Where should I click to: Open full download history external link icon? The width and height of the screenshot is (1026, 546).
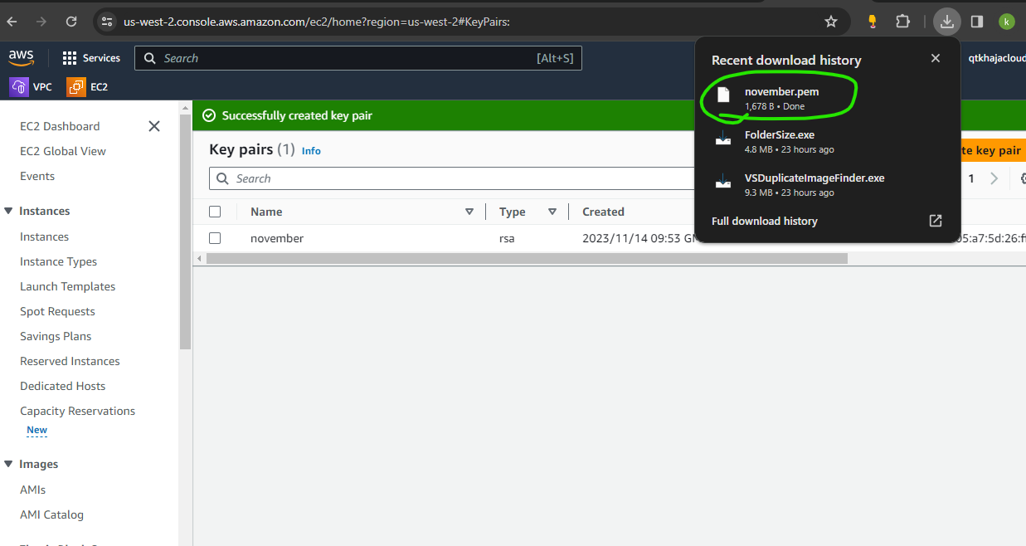[935, 221]
